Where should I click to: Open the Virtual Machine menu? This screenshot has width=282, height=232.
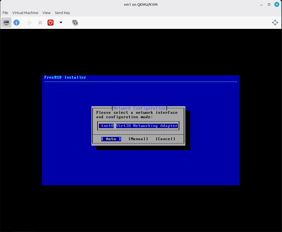[x=25, y=13]
